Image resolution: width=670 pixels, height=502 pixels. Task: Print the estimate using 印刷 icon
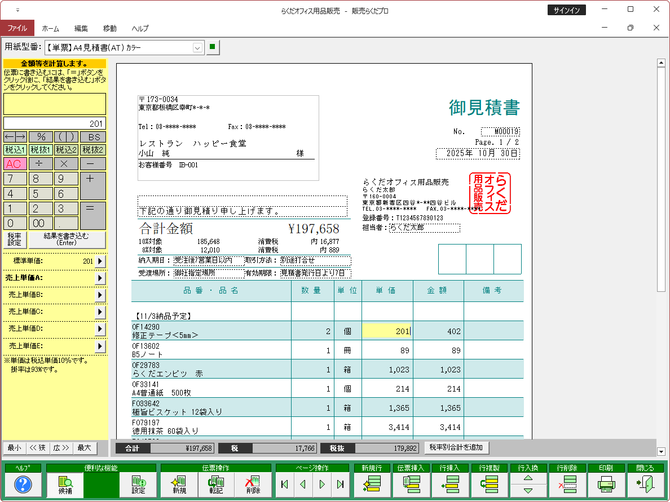[606, 485]
